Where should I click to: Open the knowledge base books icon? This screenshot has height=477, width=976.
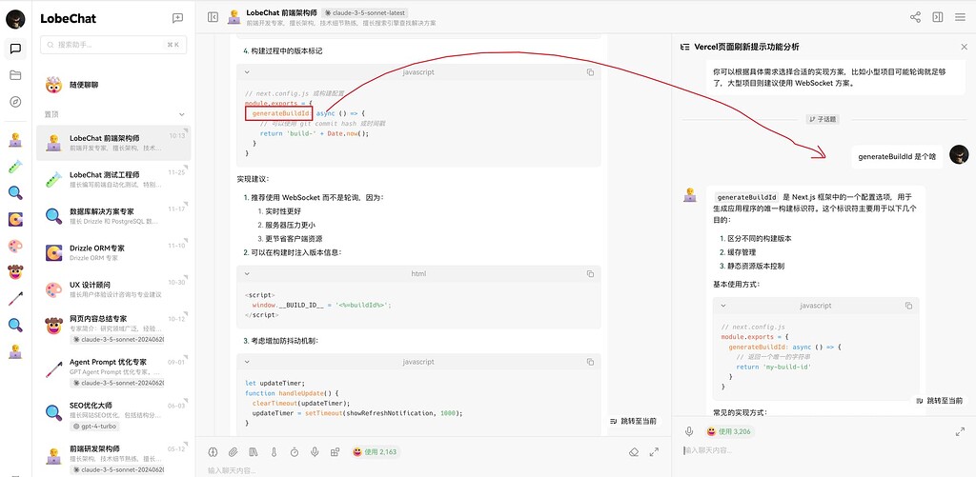(254, 452)
